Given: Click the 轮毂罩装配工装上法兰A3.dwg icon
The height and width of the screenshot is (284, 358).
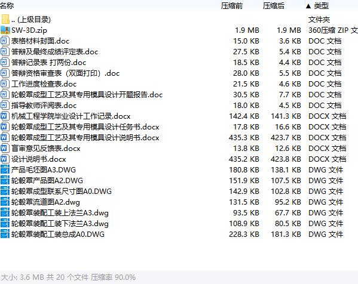Looking at the screenshot, I should (5, 212).
